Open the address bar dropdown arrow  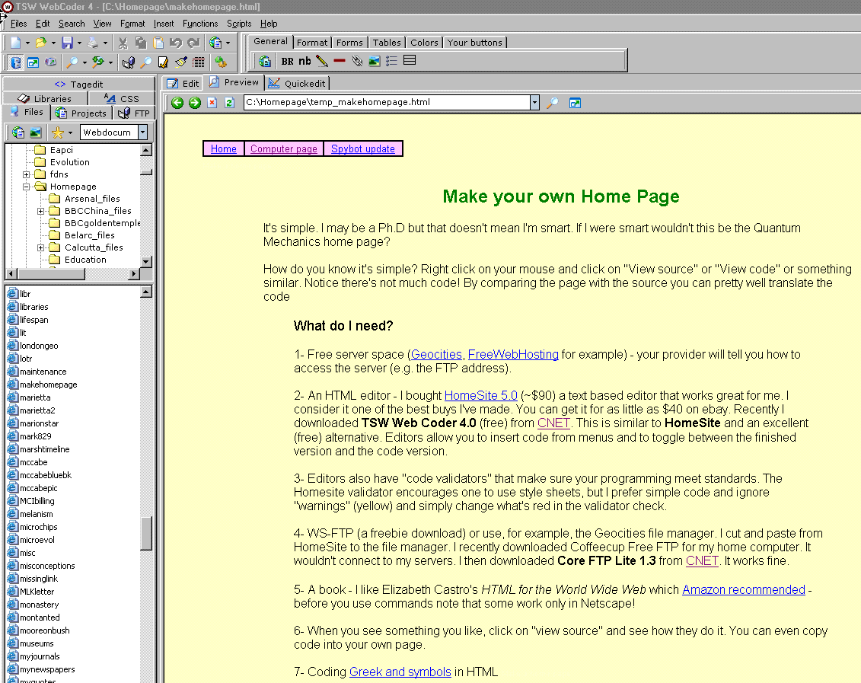(x=534, y=103)
